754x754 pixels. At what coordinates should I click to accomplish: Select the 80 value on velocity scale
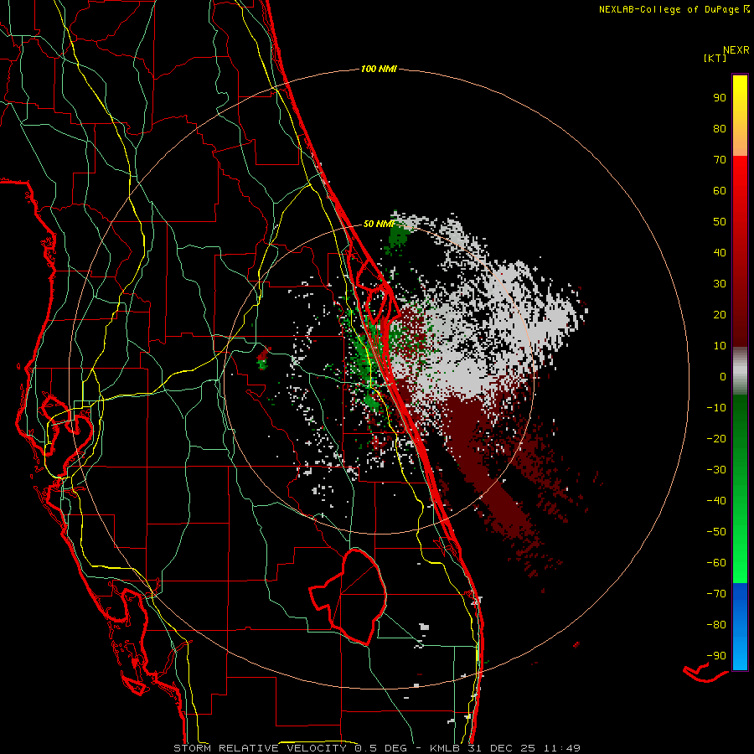[x=720, y=129]
